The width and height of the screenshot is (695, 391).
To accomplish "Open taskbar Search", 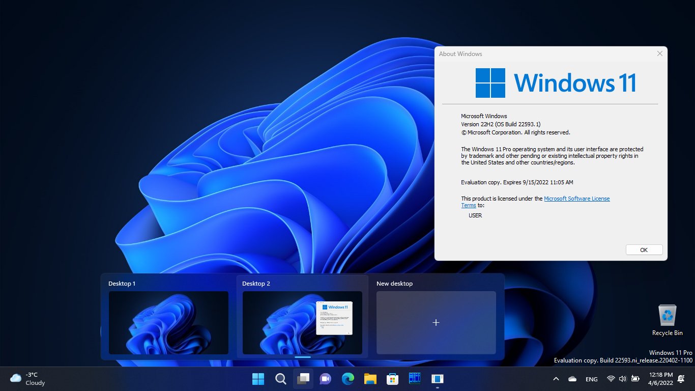I will point(280,379).
